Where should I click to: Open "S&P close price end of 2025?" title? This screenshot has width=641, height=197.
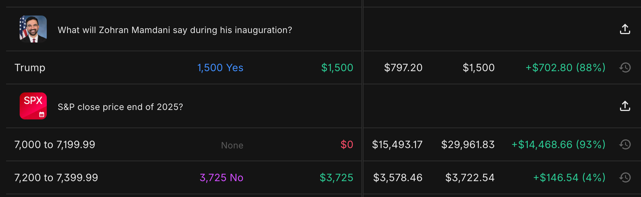tap(120, 107)
